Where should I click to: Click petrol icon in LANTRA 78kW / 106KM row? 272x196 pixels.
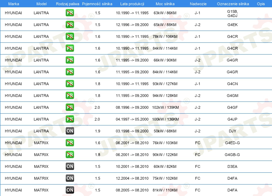[x=70, y=36]
